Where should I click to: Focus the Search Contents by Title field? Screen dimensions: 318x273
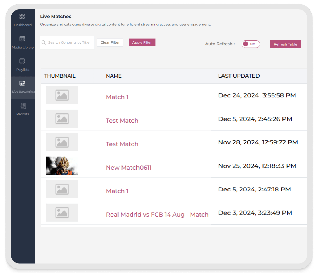[x=69, y=43]
